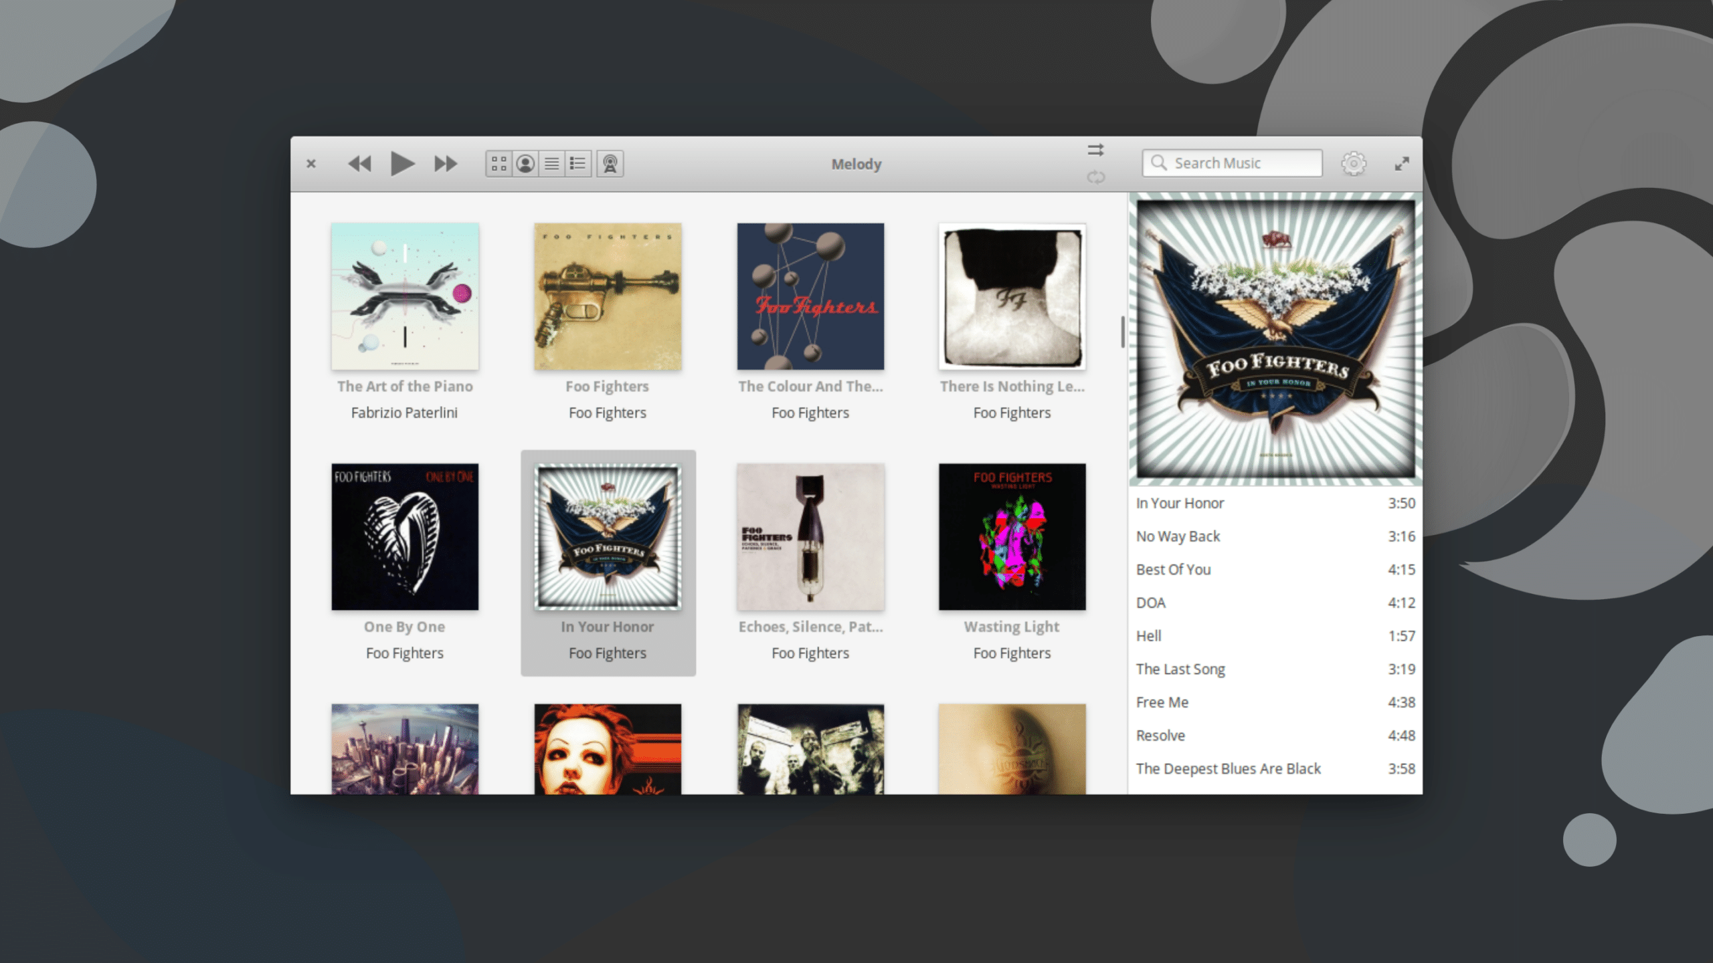Skip to the next track
Image resolution: width=1713 pixels, height=963 pixels.
tap(446, 164)
